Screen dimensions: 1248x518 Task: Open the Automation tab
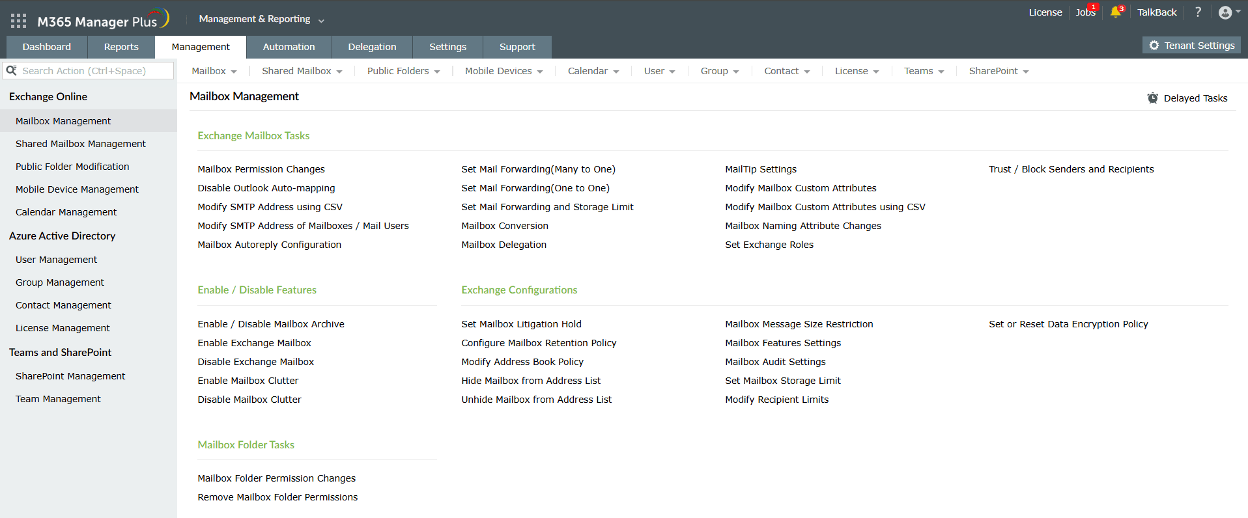click(x=289, y=47)
